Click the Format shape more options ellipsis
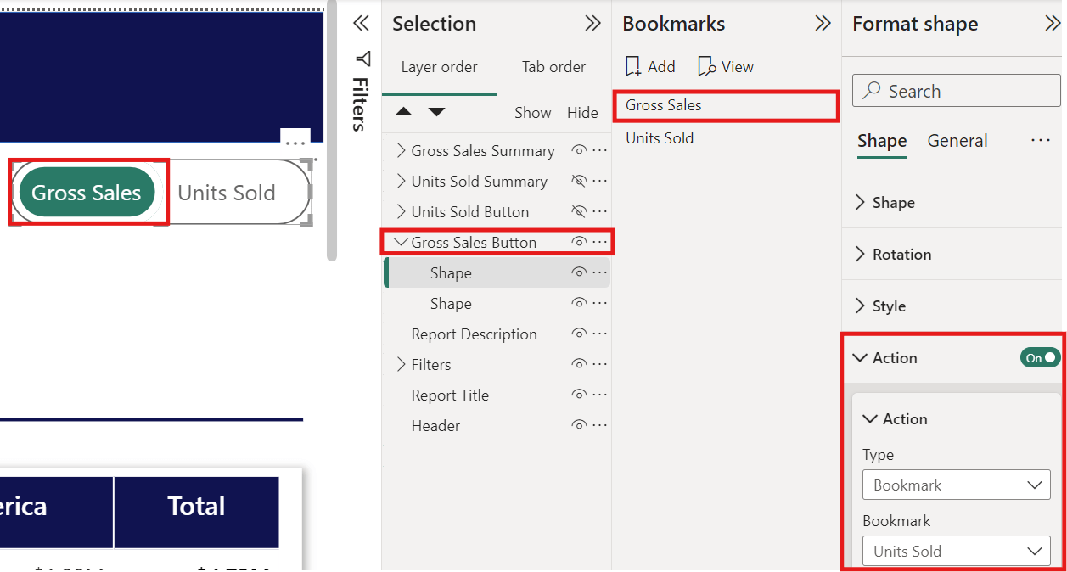This screenshot has height=572, width=1067. point(1041,141)
